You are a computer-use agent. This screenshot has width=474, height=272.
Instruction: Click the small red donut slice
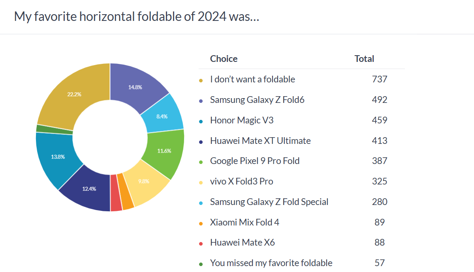(116, 193)
